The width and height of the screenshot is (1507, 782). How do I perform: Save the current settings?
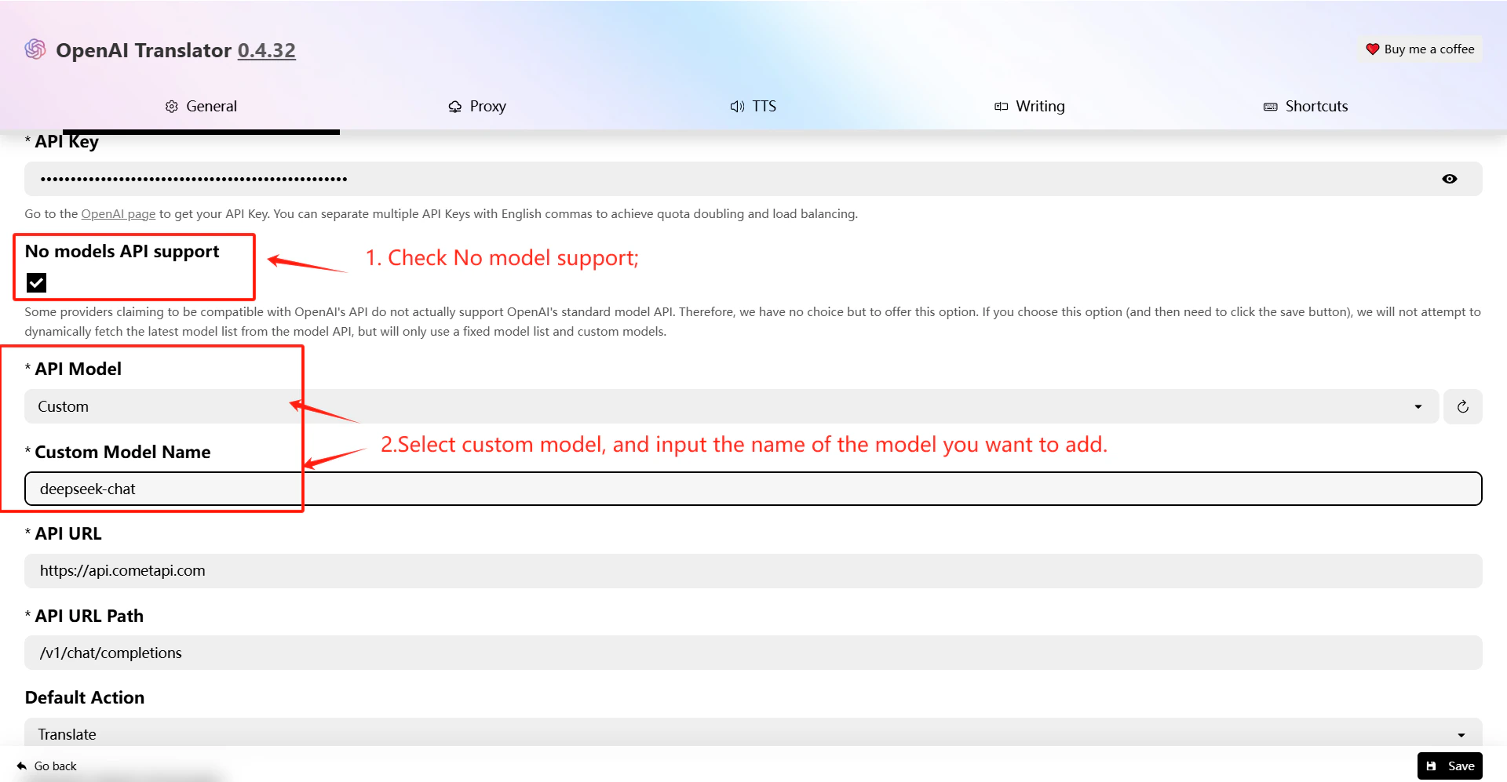[1449, 766]
